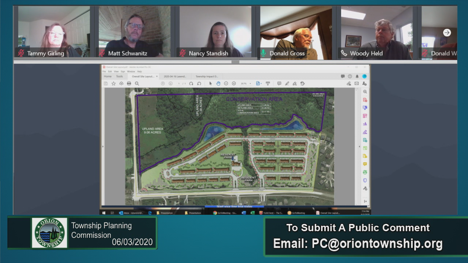Zoom in with the plus circle
Image resolution: width=468 pixels, height=263 pixels.
tap(234, 84)
